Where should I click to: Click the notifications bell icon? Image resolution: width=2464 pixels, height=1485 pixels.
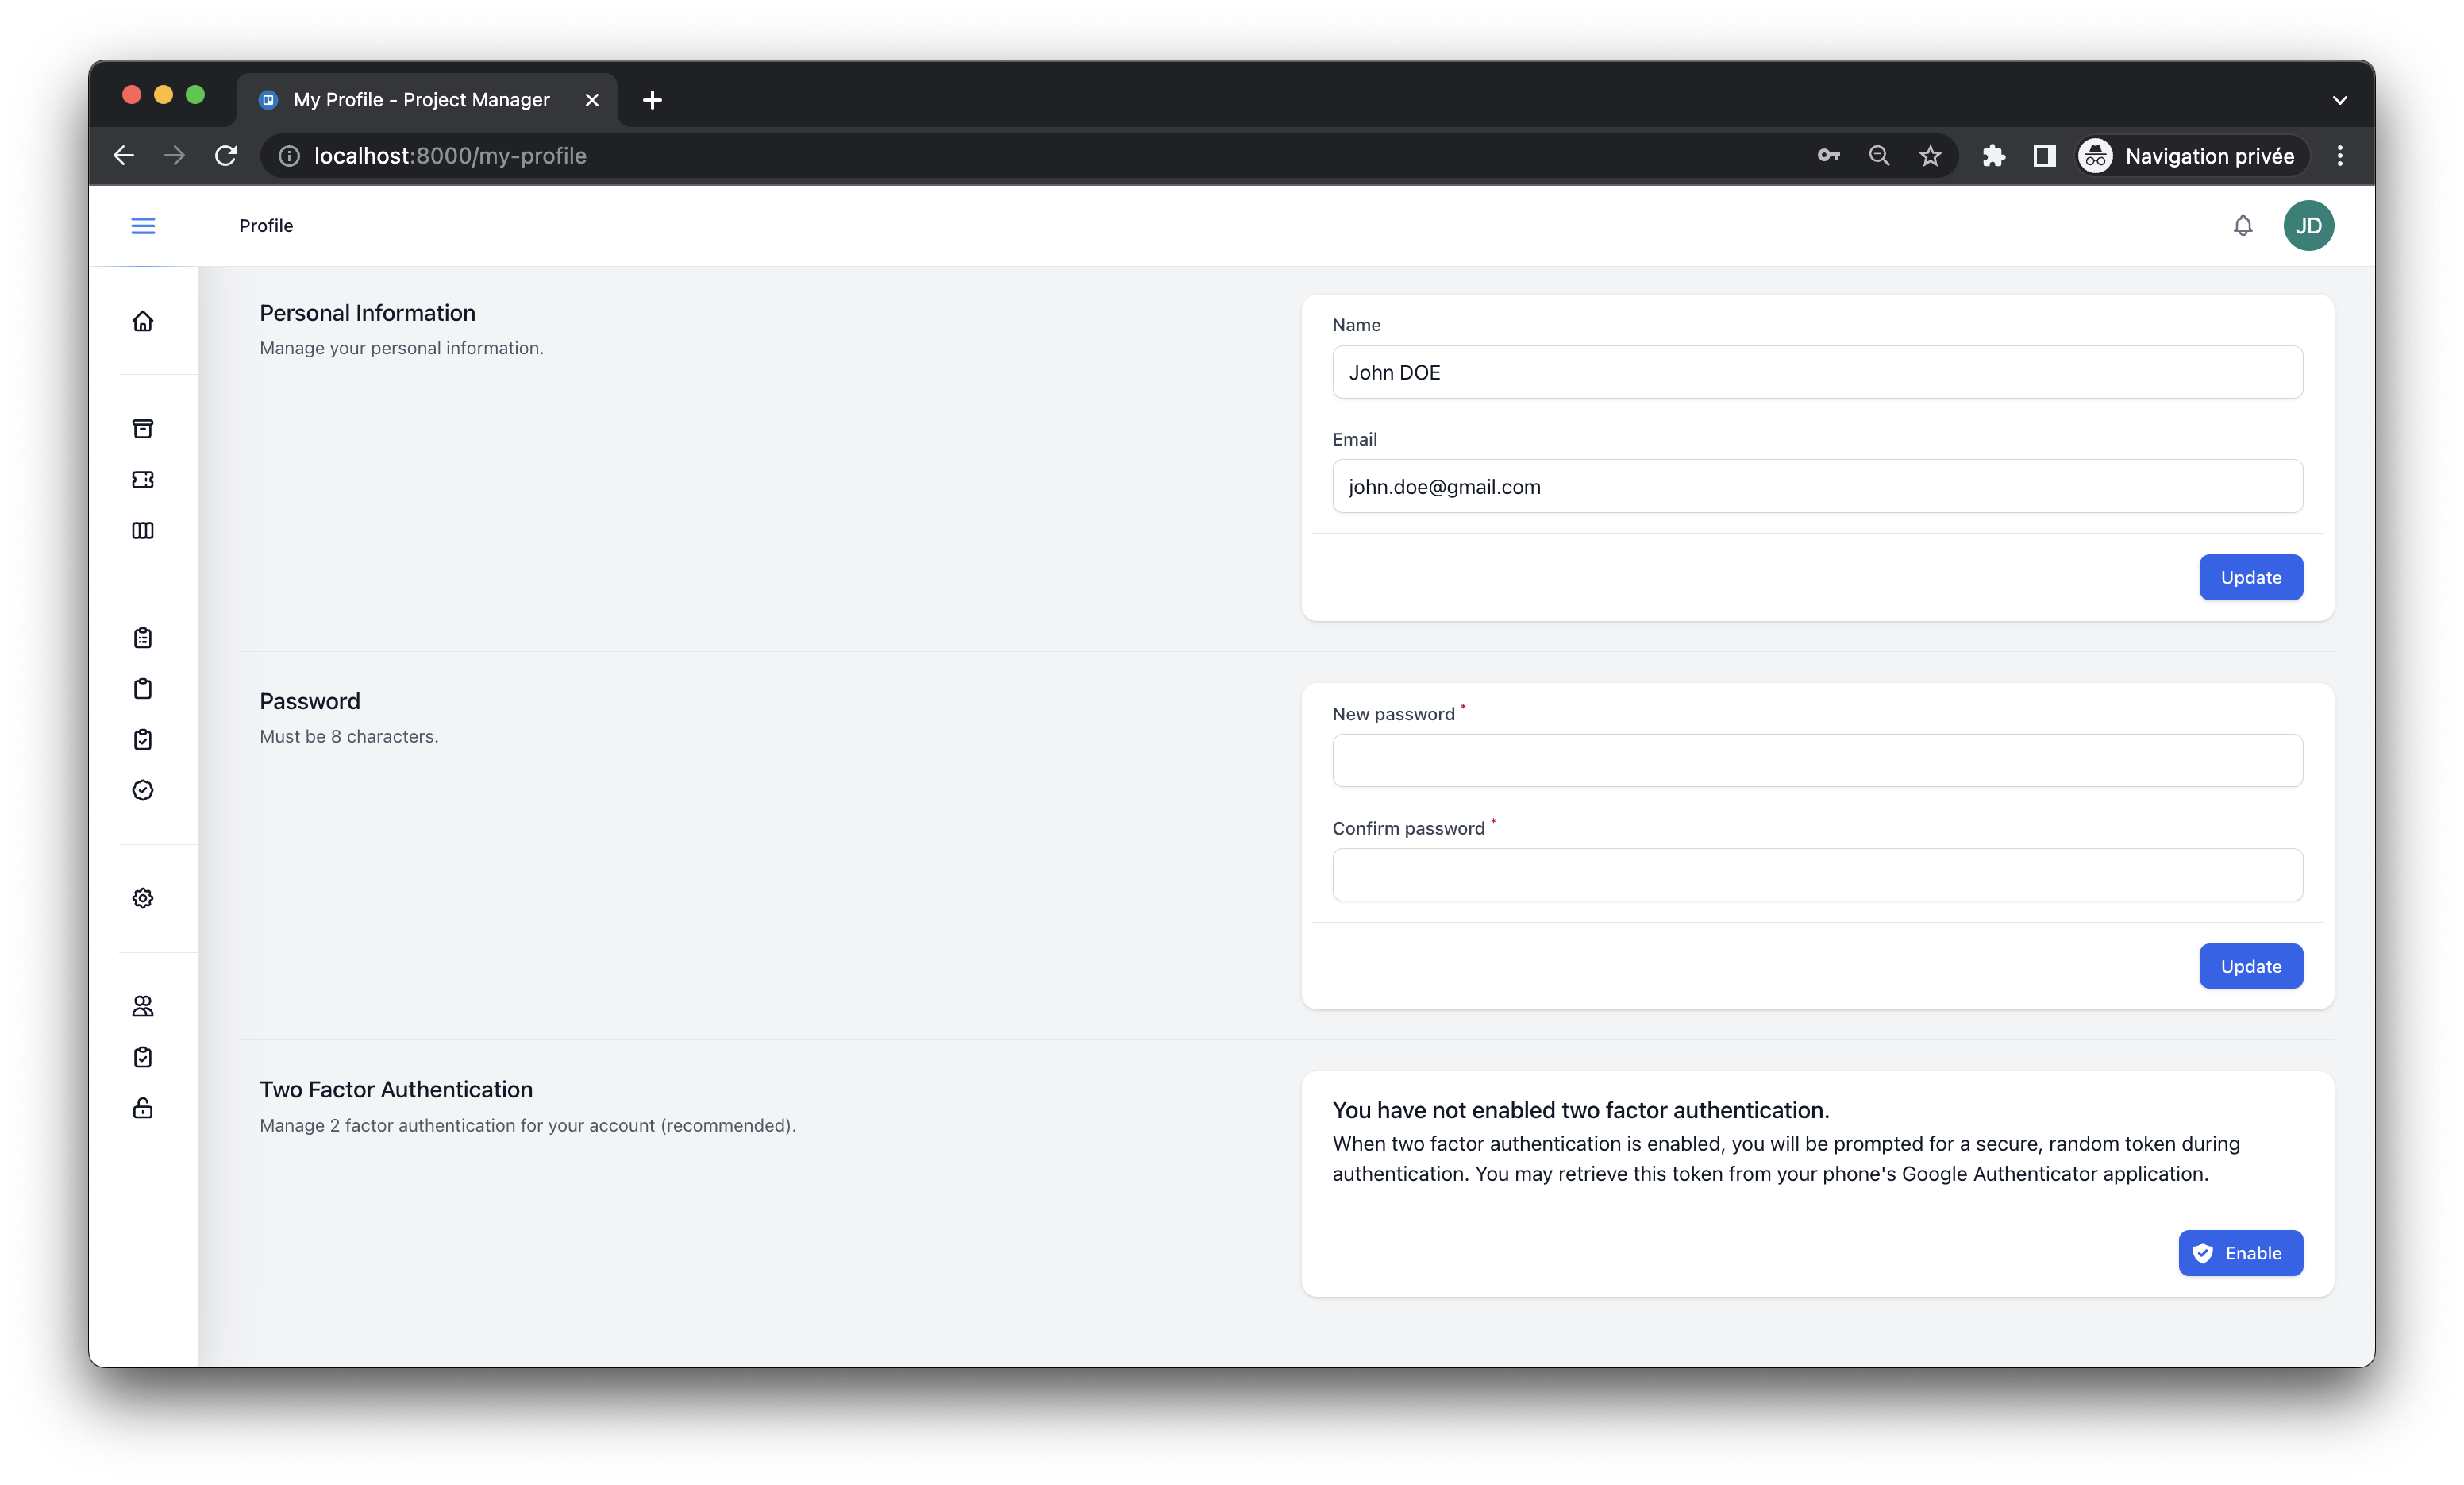(2243, 226)
